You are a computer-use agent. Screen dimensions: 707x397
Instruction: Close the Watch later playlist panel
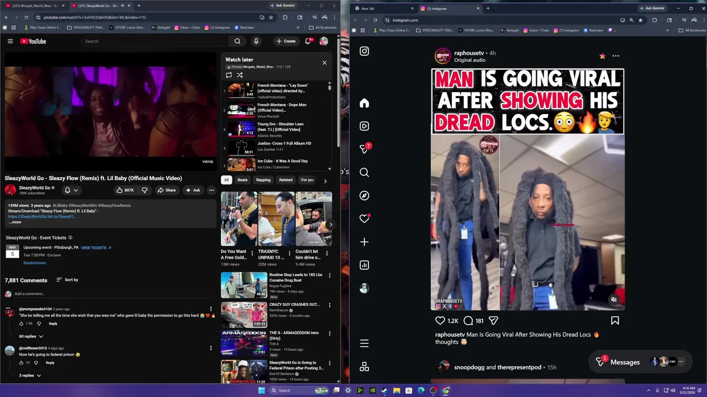coord(325,62)
